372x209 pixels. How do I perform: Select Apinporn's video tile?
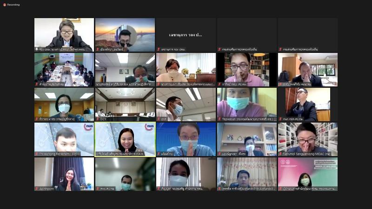click(x=64, y=174)
